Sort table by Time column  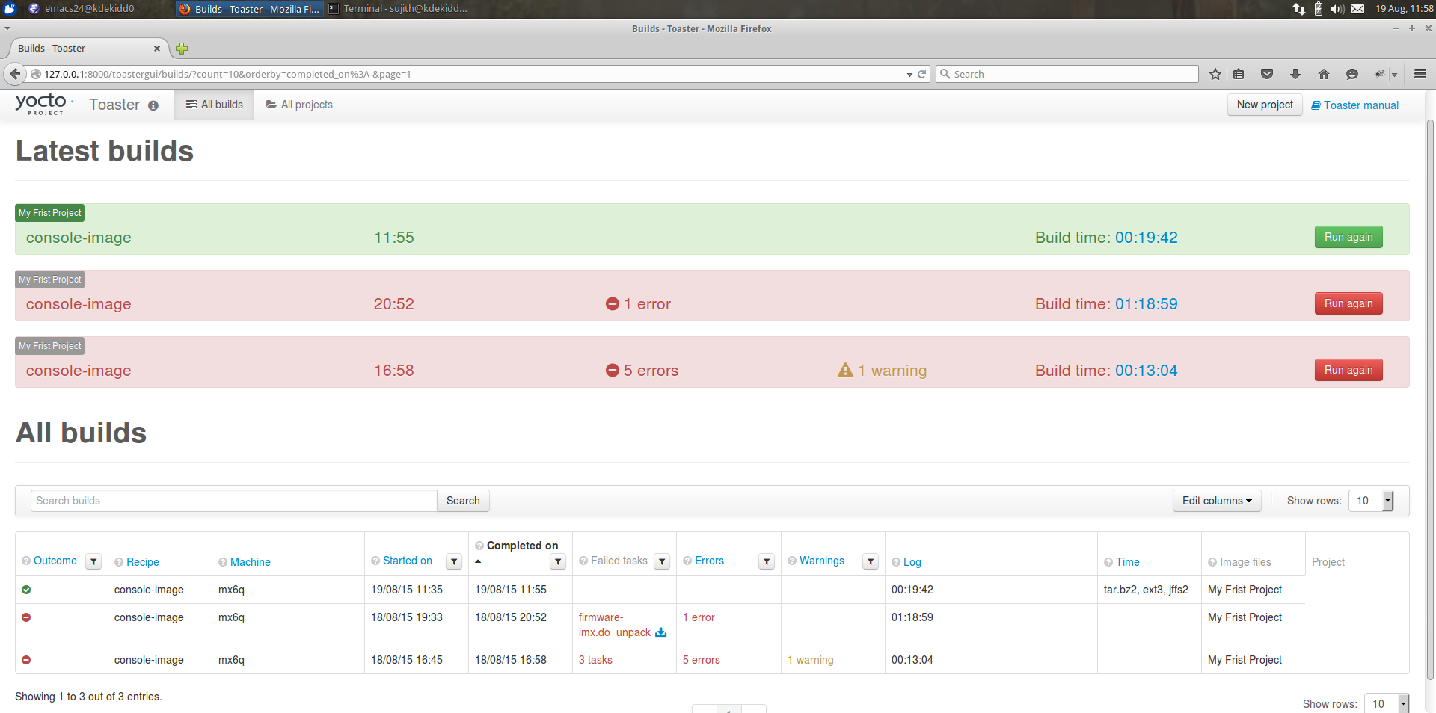(1127, 562)
